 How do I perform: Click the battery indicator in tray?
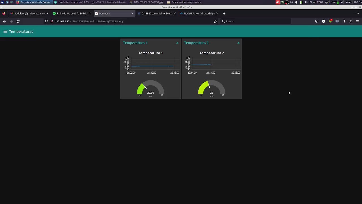coord(301,2)
